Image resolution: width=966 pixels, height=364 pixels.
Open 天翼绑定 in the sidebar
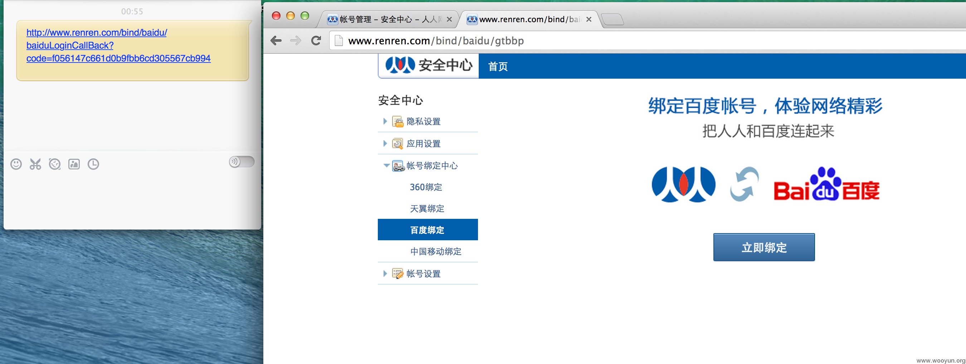[x=427, y=208]
